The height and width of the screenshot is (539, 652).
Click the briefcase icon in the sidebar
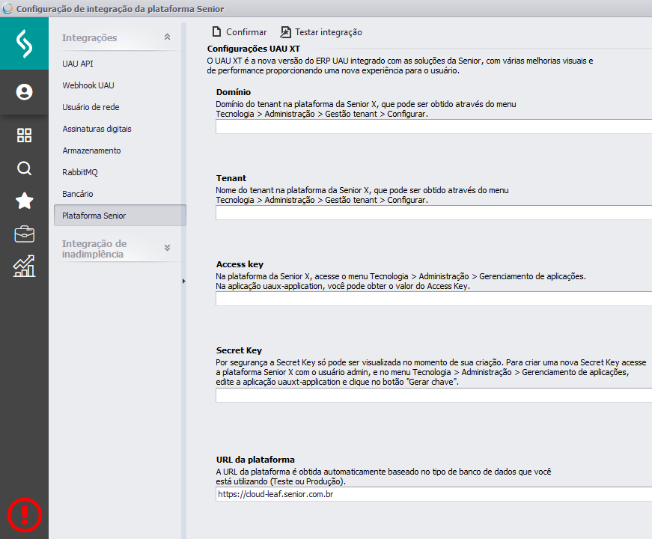tap(24, 234)
